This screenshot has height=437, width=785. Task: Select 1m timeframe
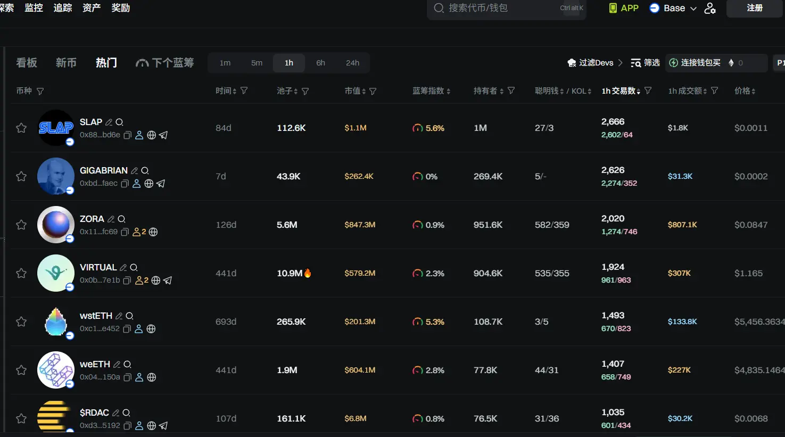click(225, 63)
